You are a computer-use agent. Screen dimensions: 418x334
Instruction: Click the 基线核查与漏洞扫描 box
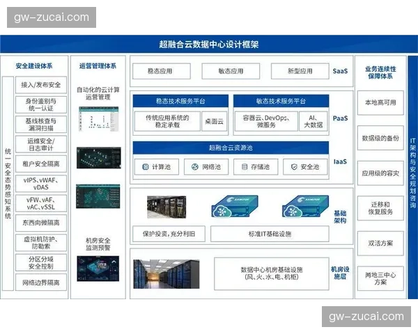[41, 125]
